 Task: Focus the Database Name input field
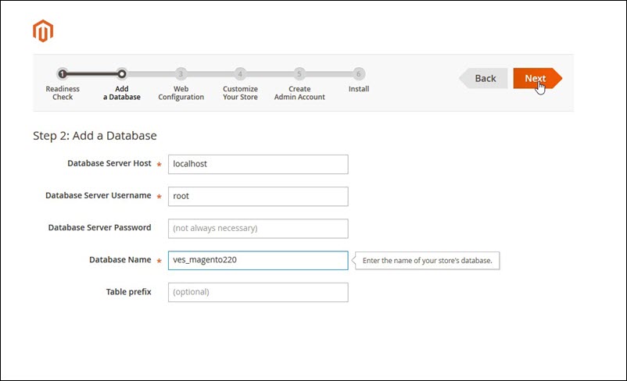tap(257, 260)
